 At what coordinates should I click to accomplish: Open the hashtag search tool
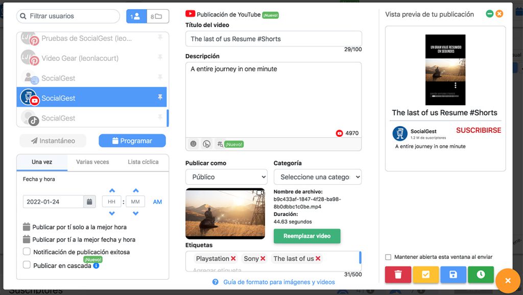[x=220, y=144]
